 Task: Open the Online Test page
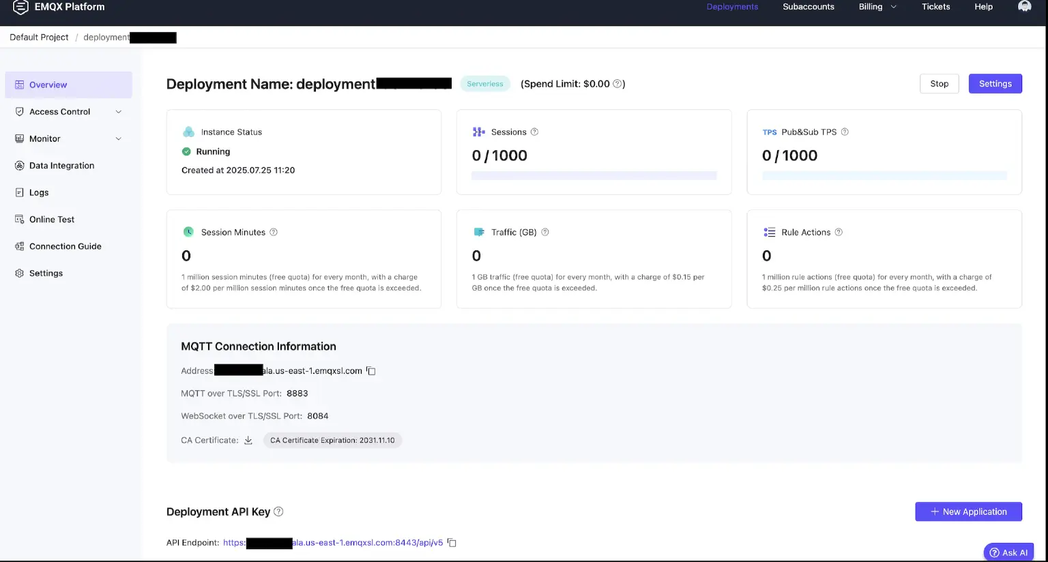point(52,220)
